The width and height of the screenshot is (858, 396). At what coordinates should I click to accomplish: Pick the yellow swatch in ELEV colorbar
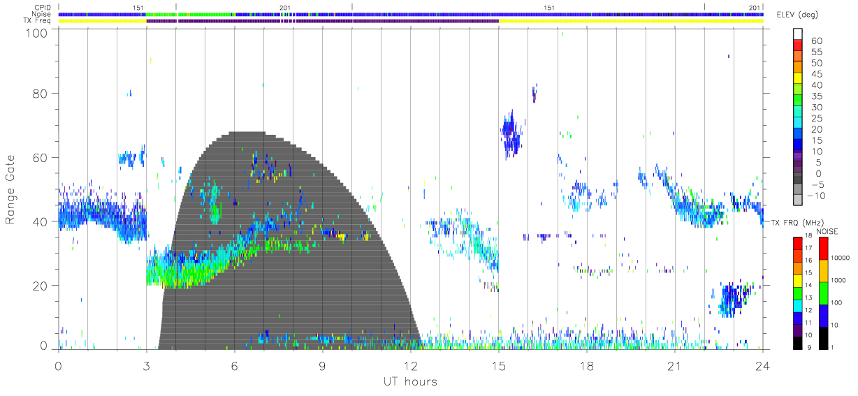pyautogui.click(x=797, y=77)
